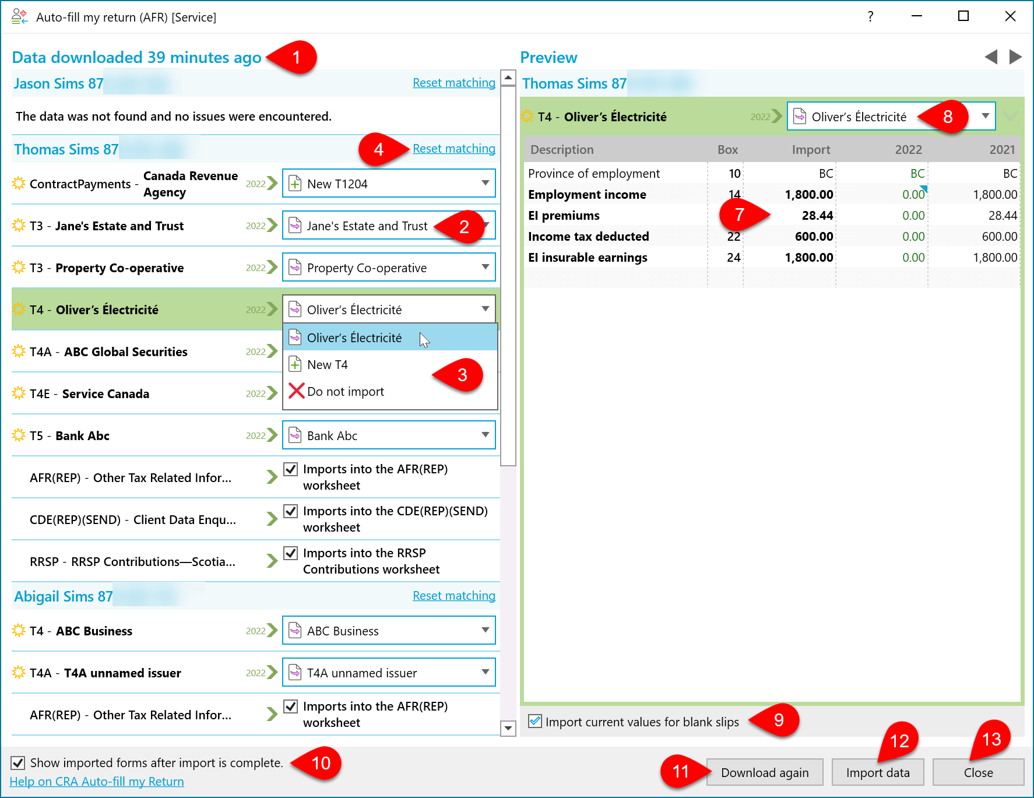
Task: Go to previous preview slip arrow
Action: tap(991, 57)
